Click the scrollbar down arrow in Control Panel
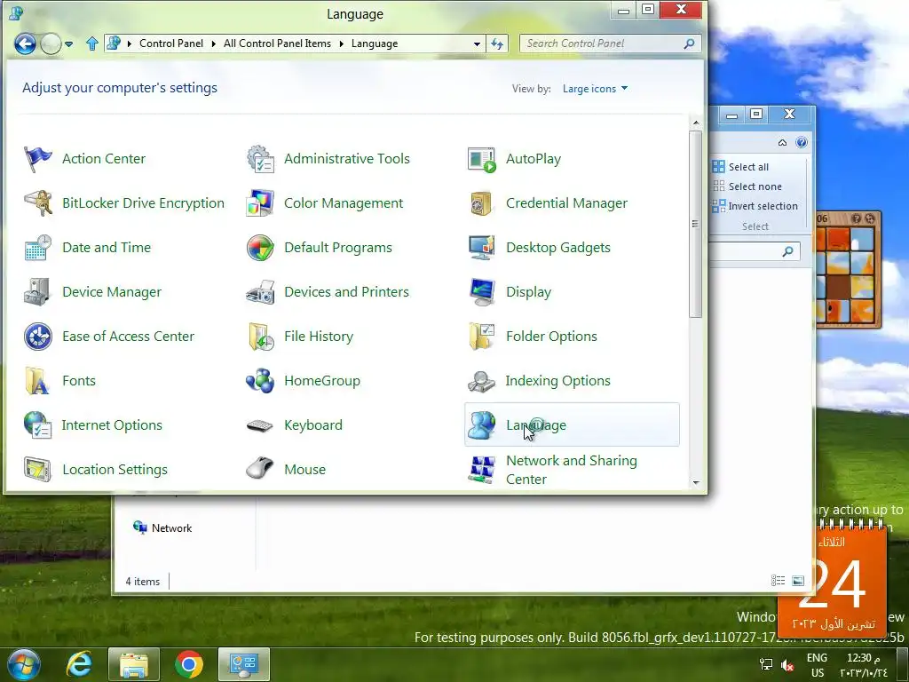909x682 pixels. point(696,482)
